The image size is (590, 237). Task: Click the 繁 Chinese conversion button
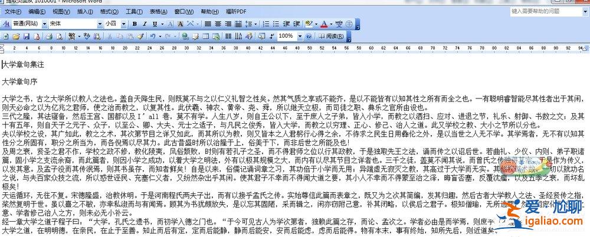(x=72, y=37)
